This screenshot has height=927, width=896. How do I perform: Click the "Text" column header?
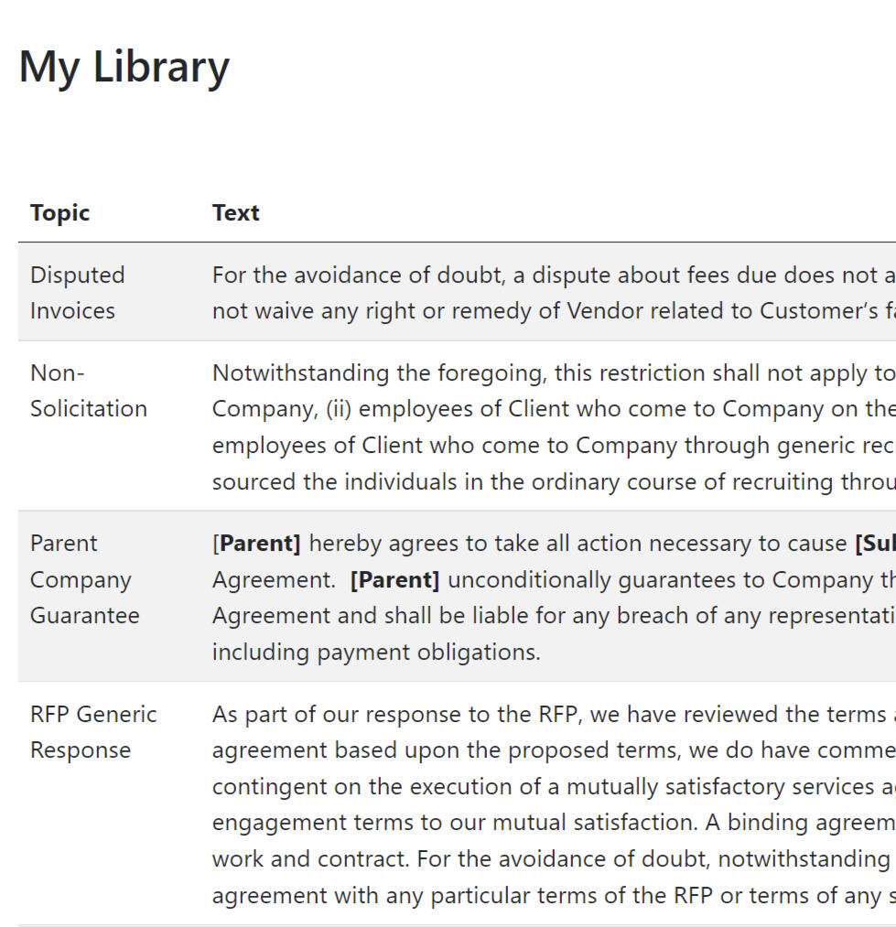click(x=235, y=212)
